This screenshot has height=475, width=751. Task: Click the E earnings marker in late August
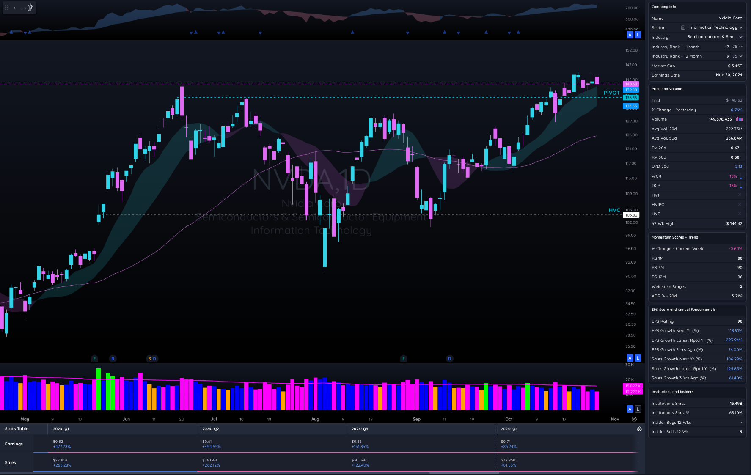[x=404, y=359]
